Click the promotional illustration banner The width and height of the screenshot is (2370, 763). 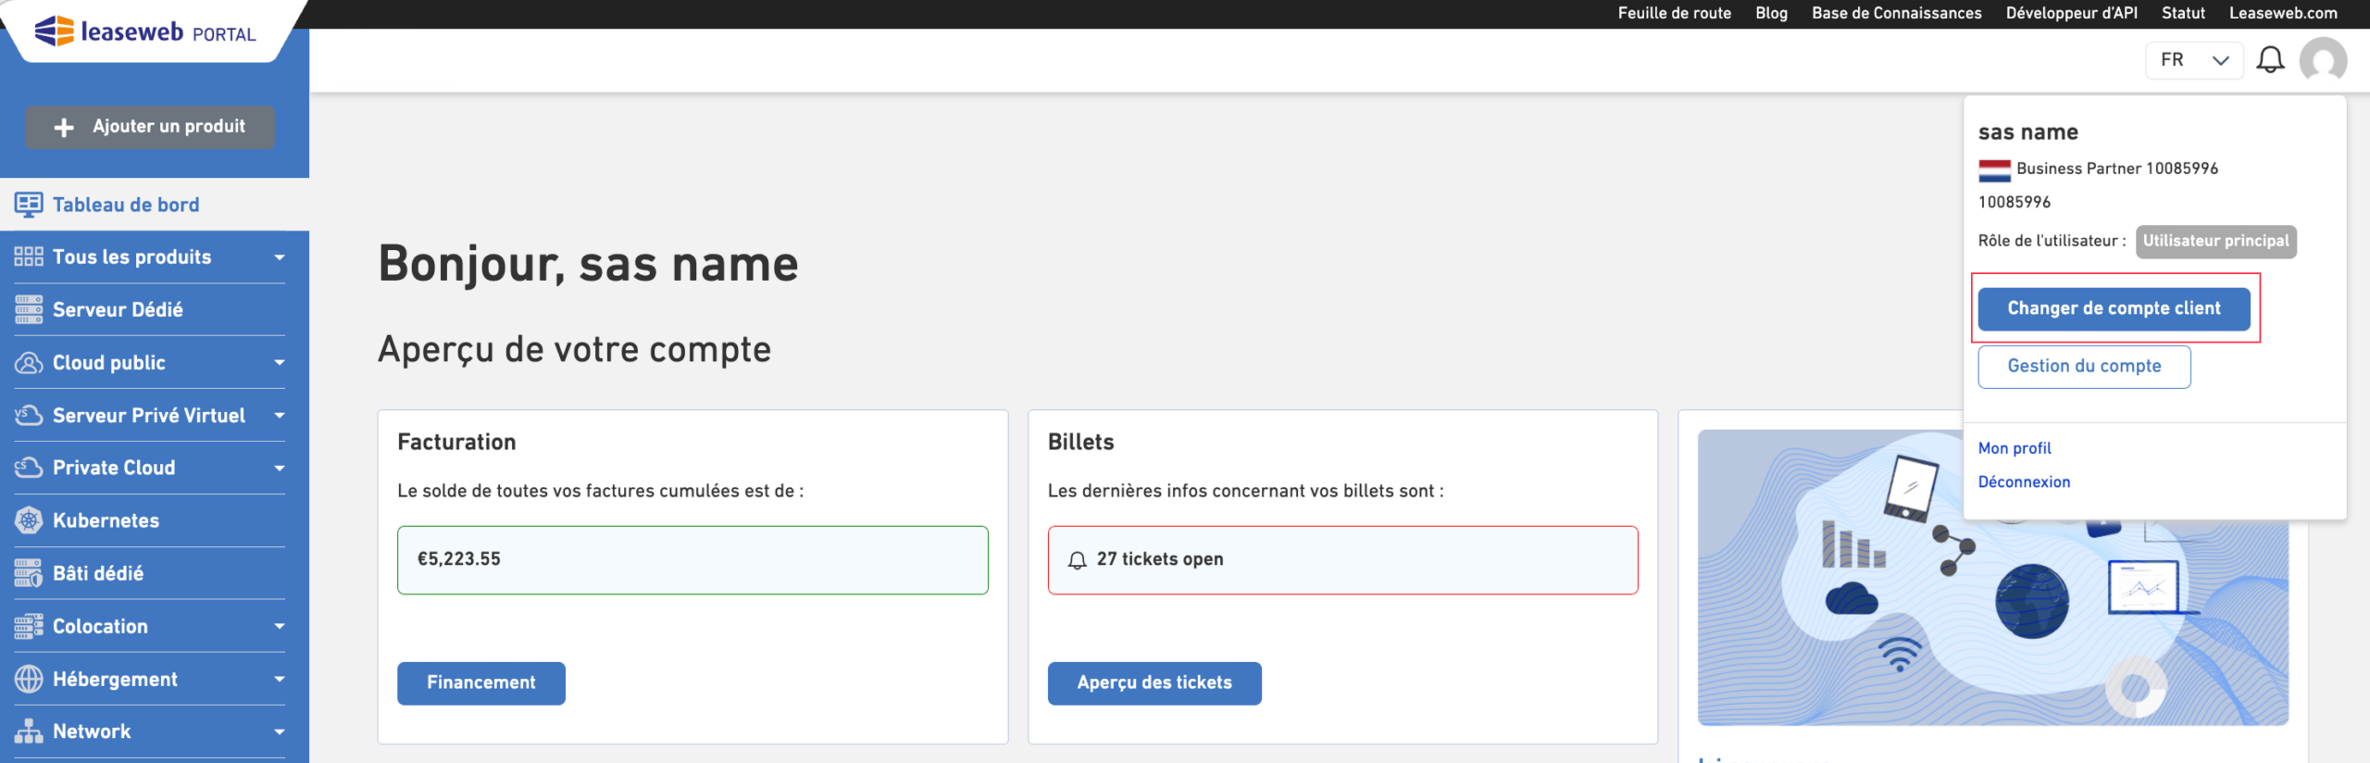(x=1992, y=578)
